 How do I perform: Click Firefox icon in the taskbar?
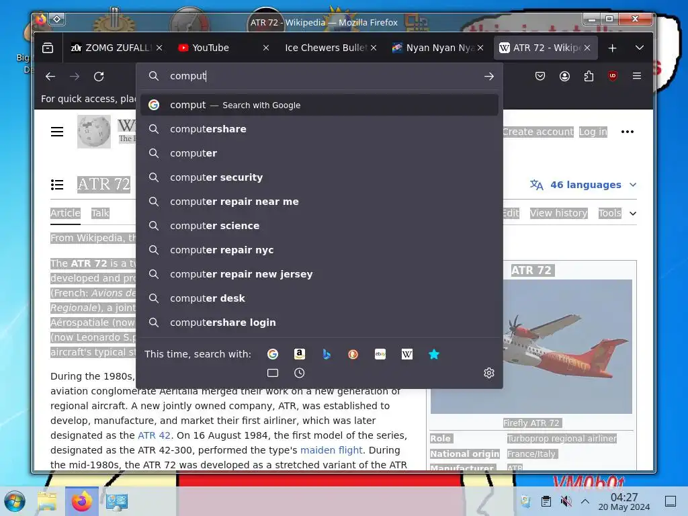(82, 501)
